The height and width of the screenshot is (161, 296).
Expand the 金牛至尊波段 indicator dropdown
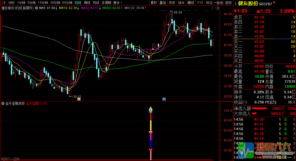click(x=3, y=103)
